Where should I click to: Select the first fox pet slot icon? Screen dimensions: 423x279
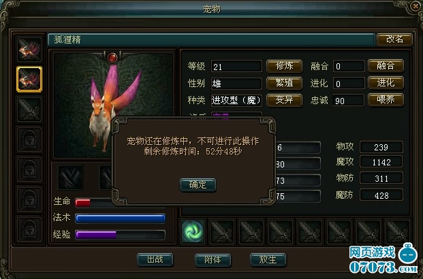(x=29, y=50)
